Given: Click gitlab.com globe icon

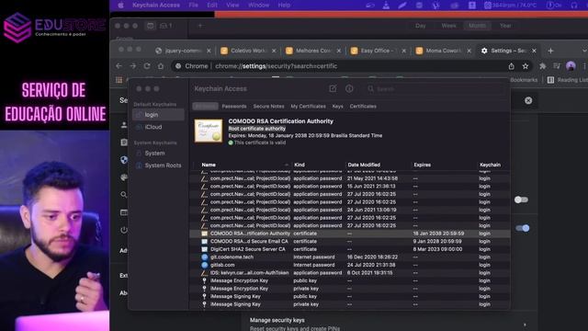Looking at the screenshot, I should [x=204, y=265].
